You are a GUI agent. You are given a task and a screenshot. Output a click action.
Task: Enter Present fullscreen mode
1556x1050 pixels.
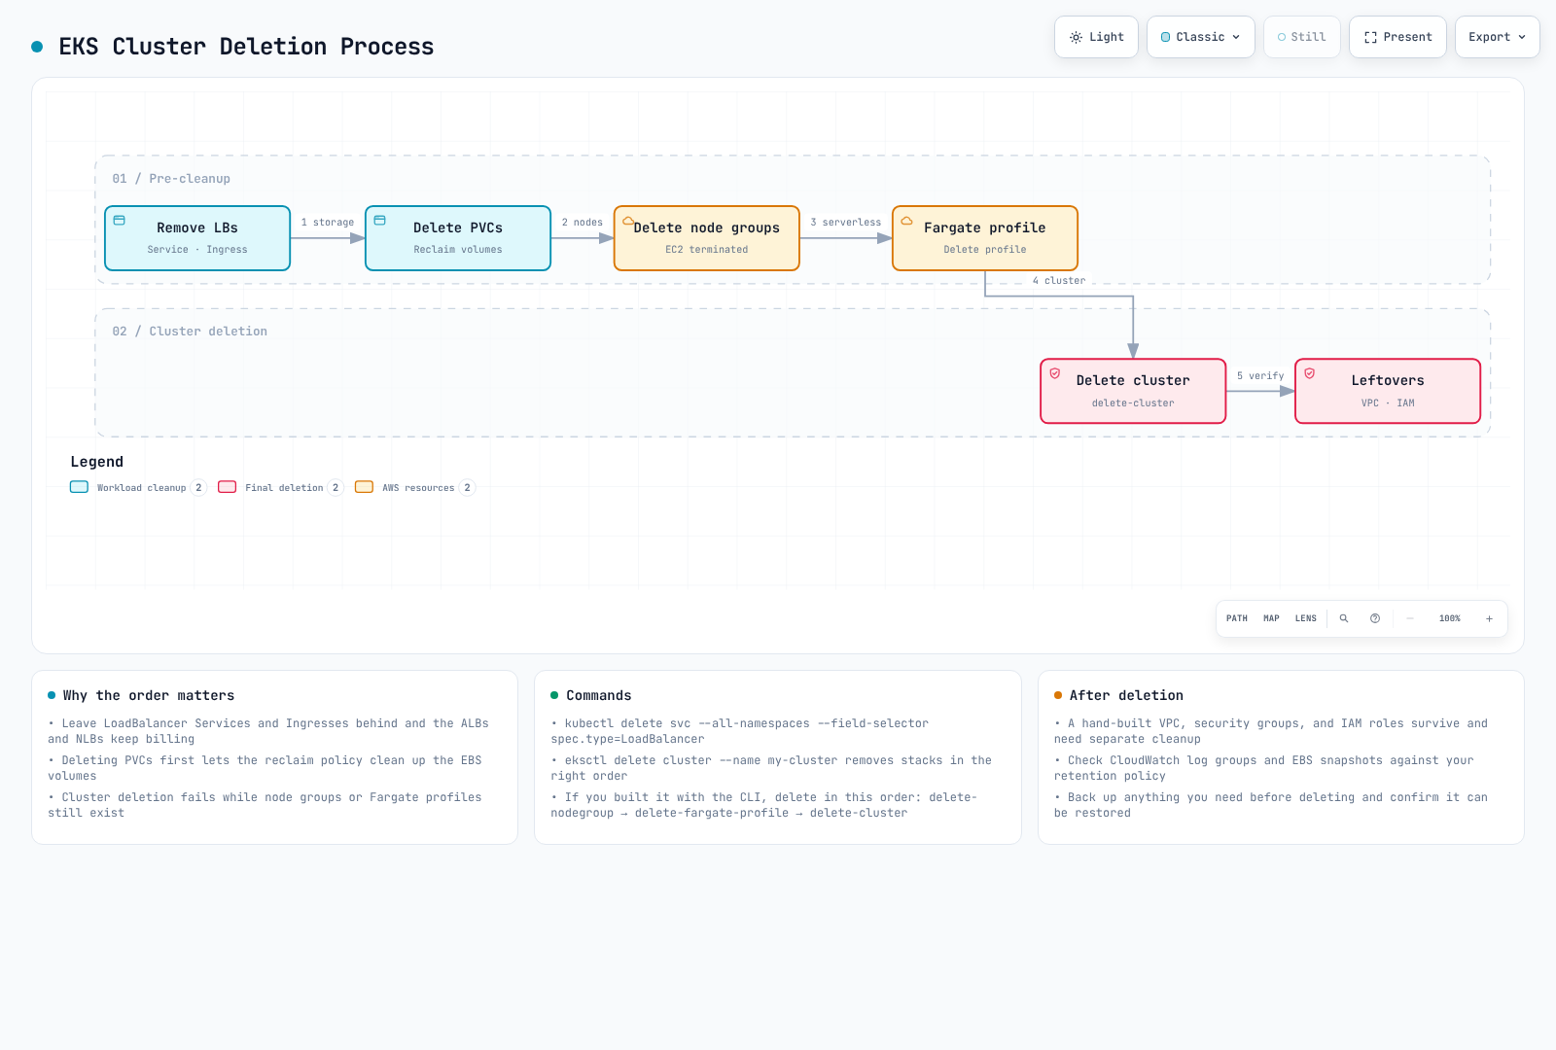1397,37
